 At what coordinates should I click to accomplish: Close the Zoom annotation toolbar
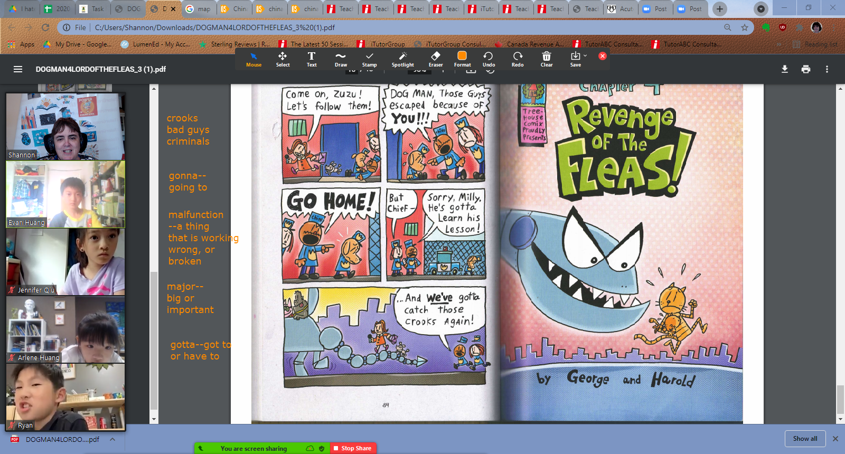coord(603,56)
